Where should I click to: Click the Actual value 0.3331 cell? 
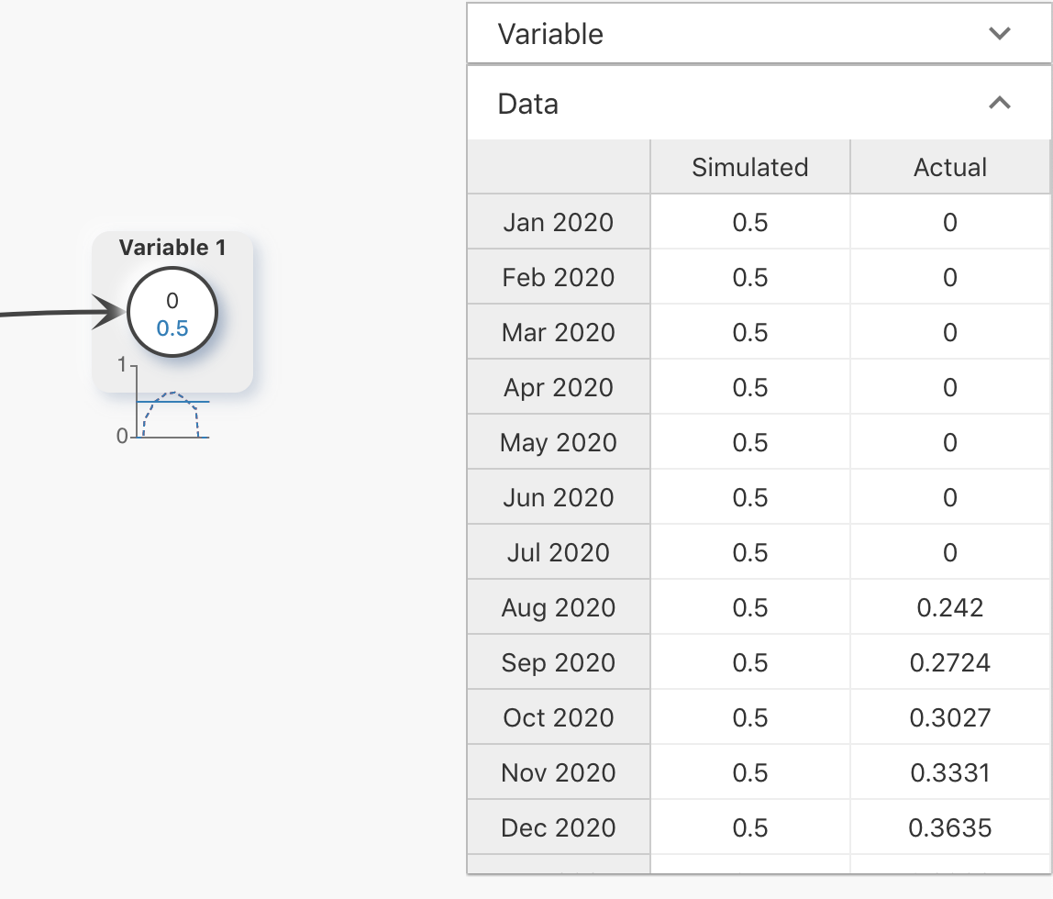(949, 772)
